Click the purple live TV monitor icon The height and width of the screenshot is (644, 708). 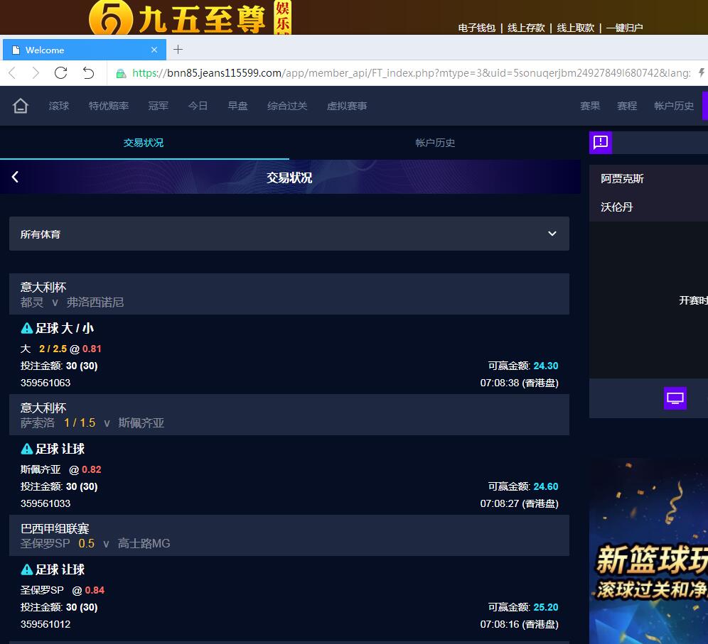pos(675,398)
